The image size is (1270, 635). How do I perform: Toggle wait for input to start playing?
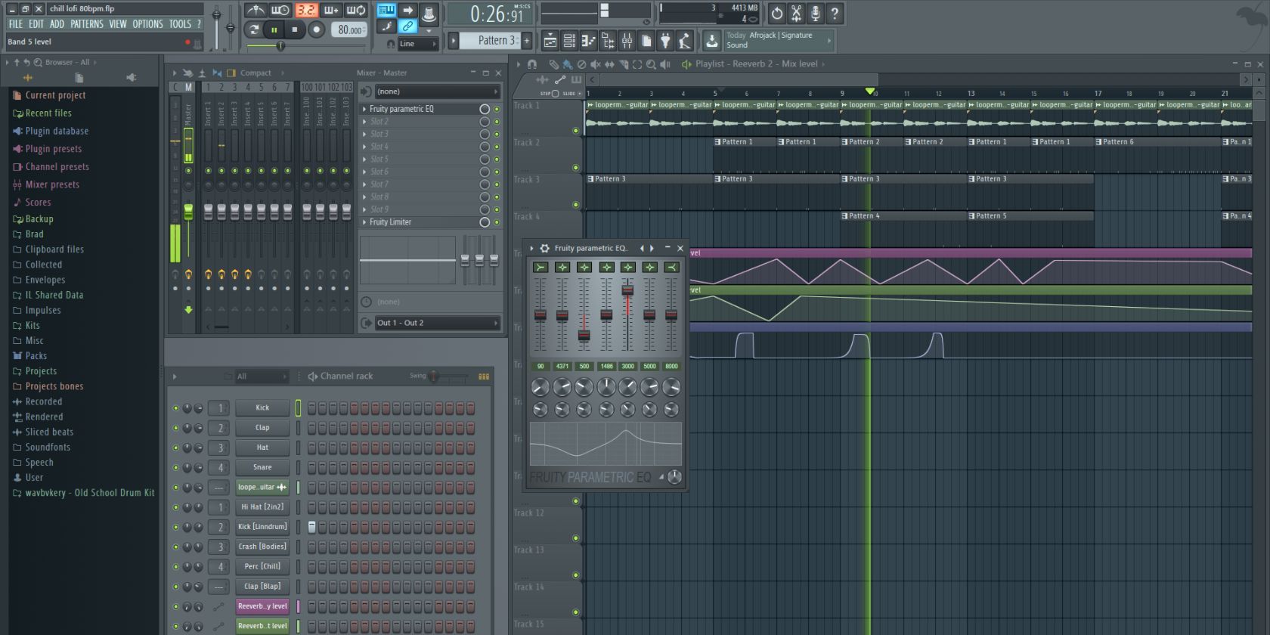[x=280, y=10]
